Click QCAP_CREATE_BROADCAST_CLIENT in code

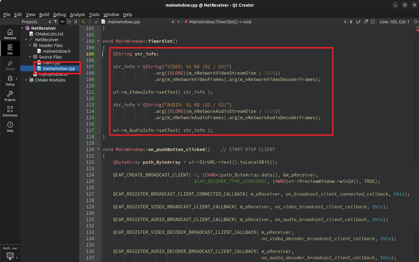[x=151, y=175]
